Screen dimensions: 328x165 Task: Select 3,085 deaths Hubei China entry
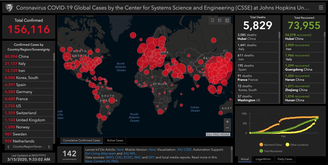coord(257,37)
